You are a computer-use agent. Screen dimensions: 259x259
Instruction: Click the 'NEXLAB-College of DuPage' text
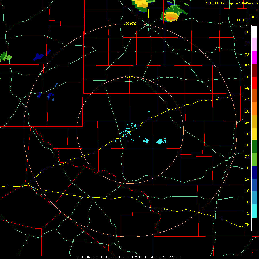tap(230, 3)
